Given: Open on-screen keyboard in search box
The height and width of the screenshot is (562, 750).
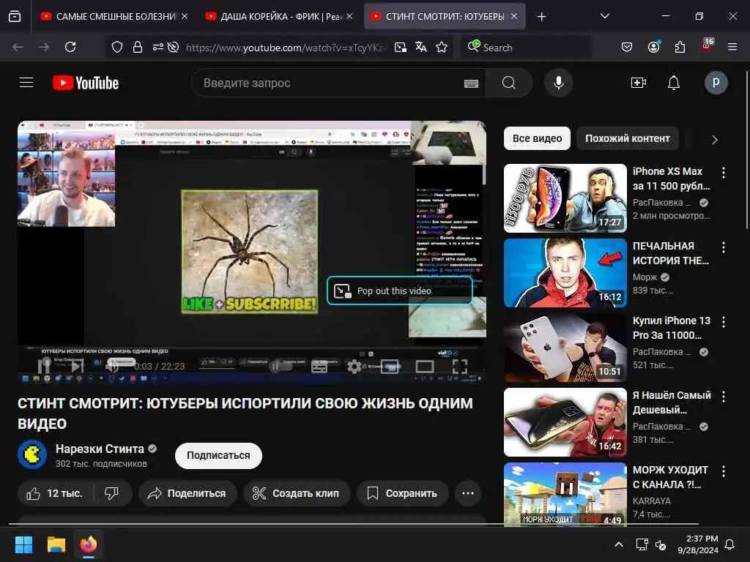Looking at the screenshot, I should tap(471, 83).
